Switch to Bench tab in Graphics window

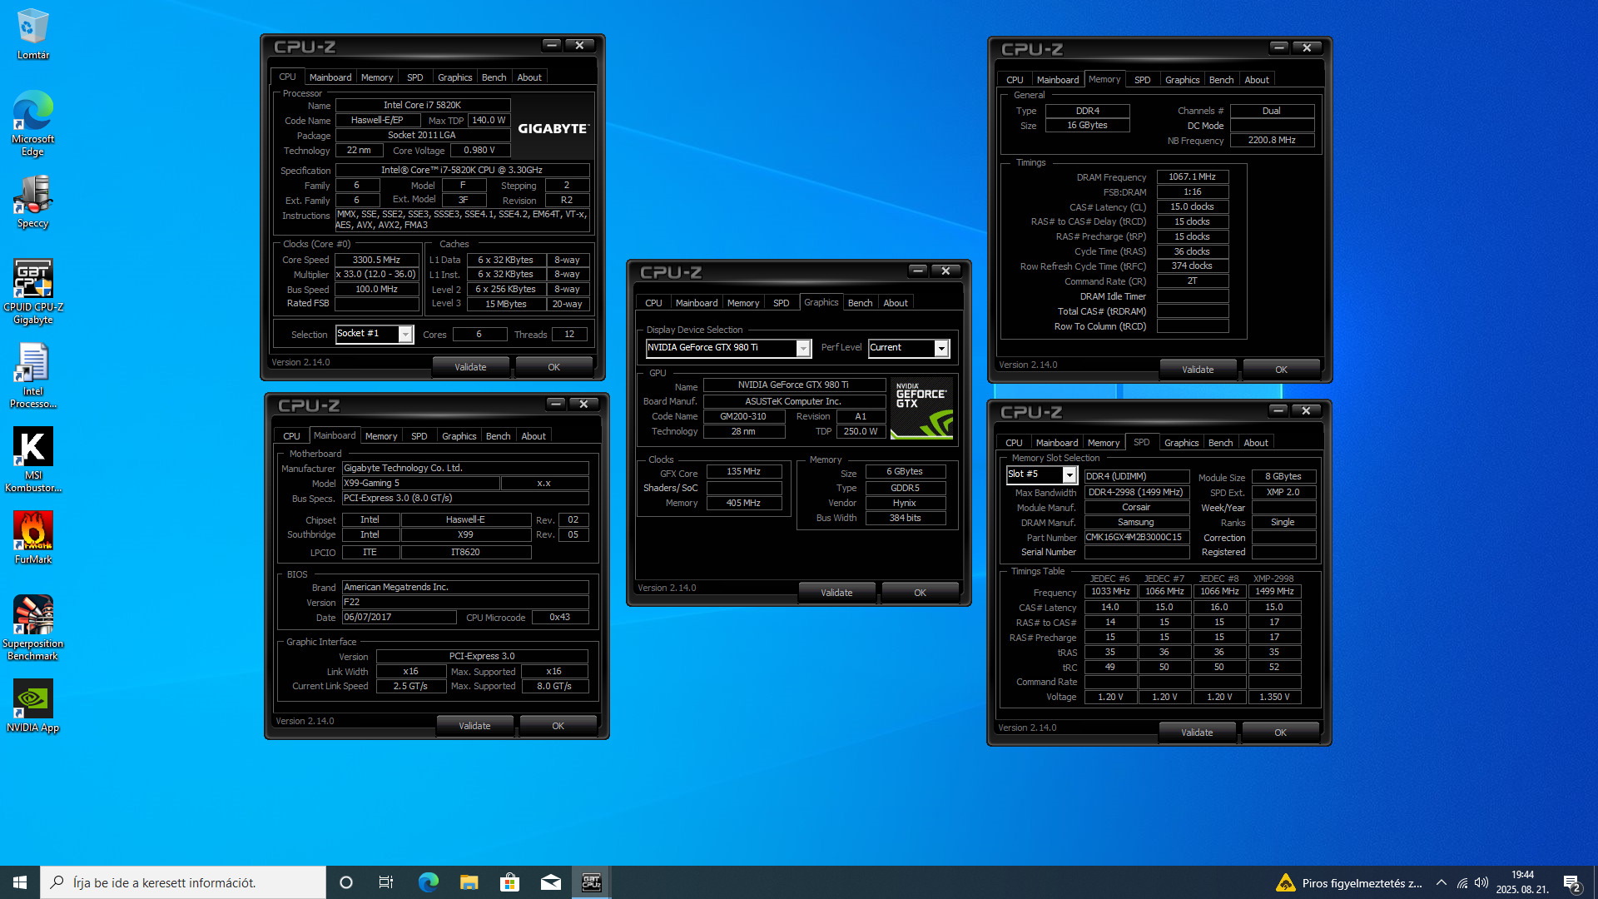(x=860, y=303)
